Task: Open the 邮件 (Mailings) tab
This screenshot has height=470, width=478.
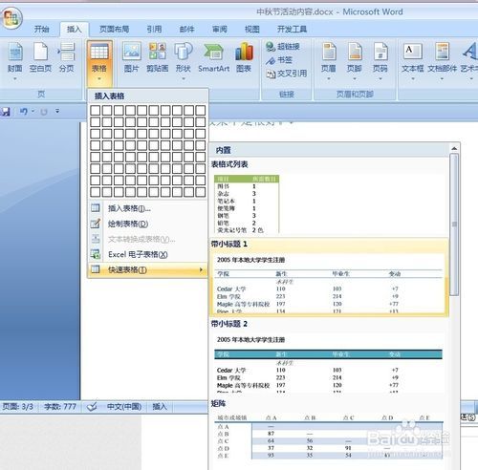Action: [187, 30]
